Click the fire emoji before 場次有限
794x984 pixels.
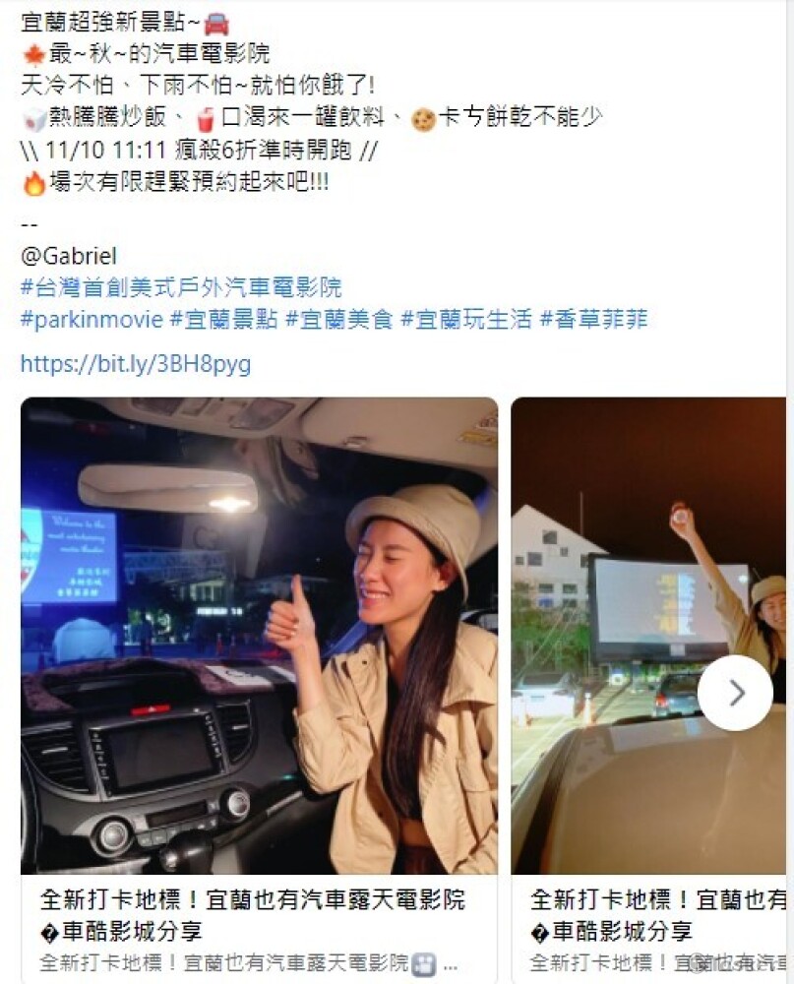[x=33, y=183]
